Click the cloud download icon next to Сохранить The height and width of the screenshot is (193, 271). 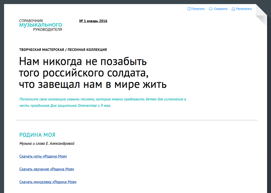pos(211,9)
